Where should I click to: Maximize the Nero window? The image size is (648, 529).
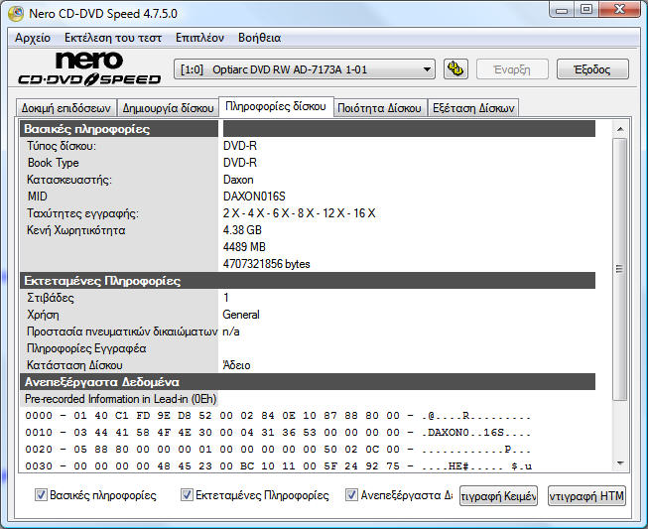pos(586,10)
